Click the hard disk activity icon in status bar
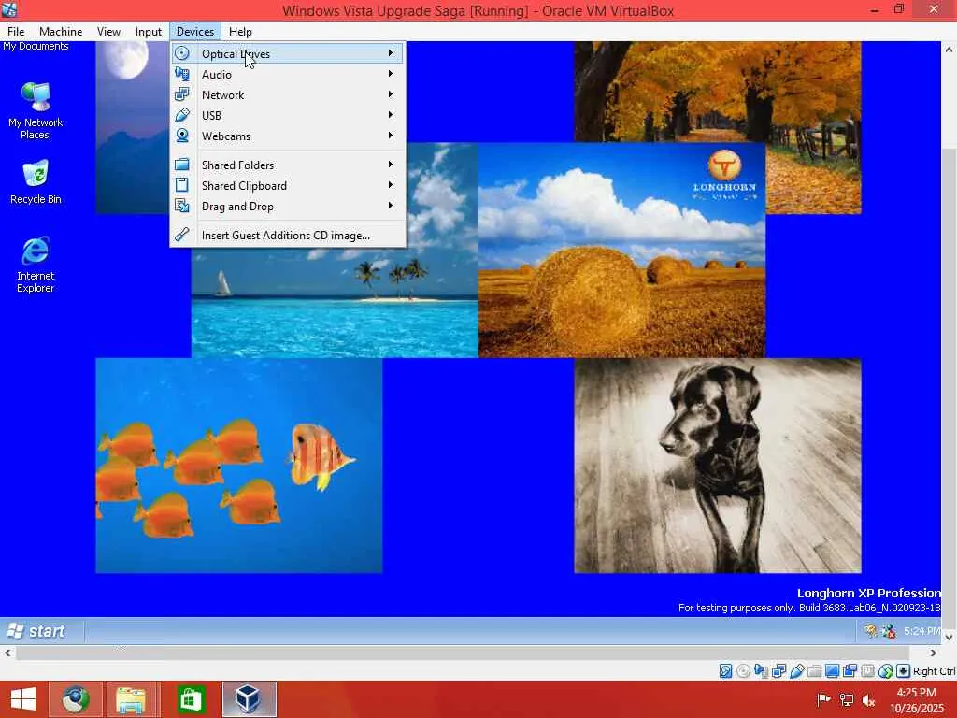Screen dimensions: 957x718 tap(725, 671)
